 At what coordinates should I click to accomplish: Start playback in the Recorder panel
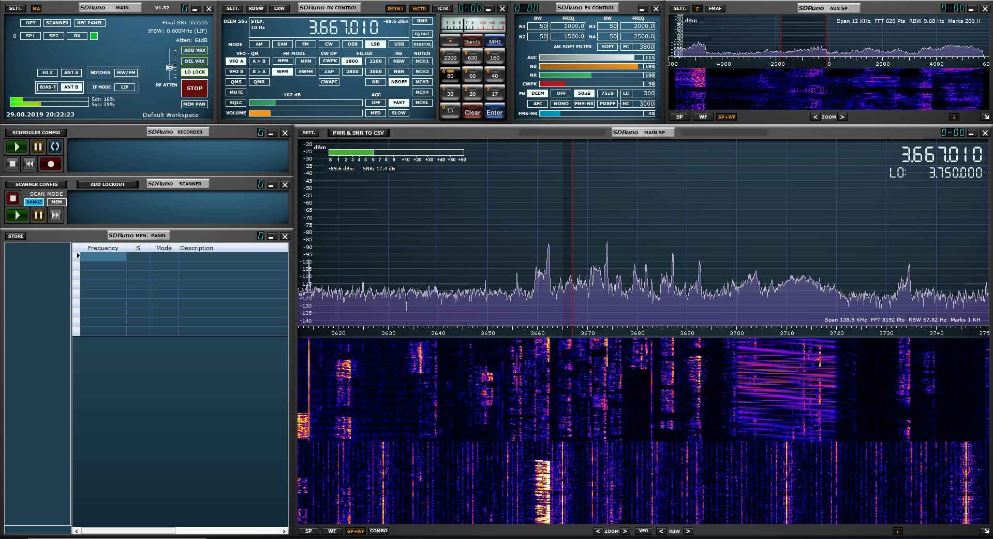pos(17,147)
